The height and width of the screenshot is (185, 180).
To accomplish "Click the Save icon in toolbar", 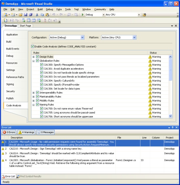I will [x=26, y=15].
